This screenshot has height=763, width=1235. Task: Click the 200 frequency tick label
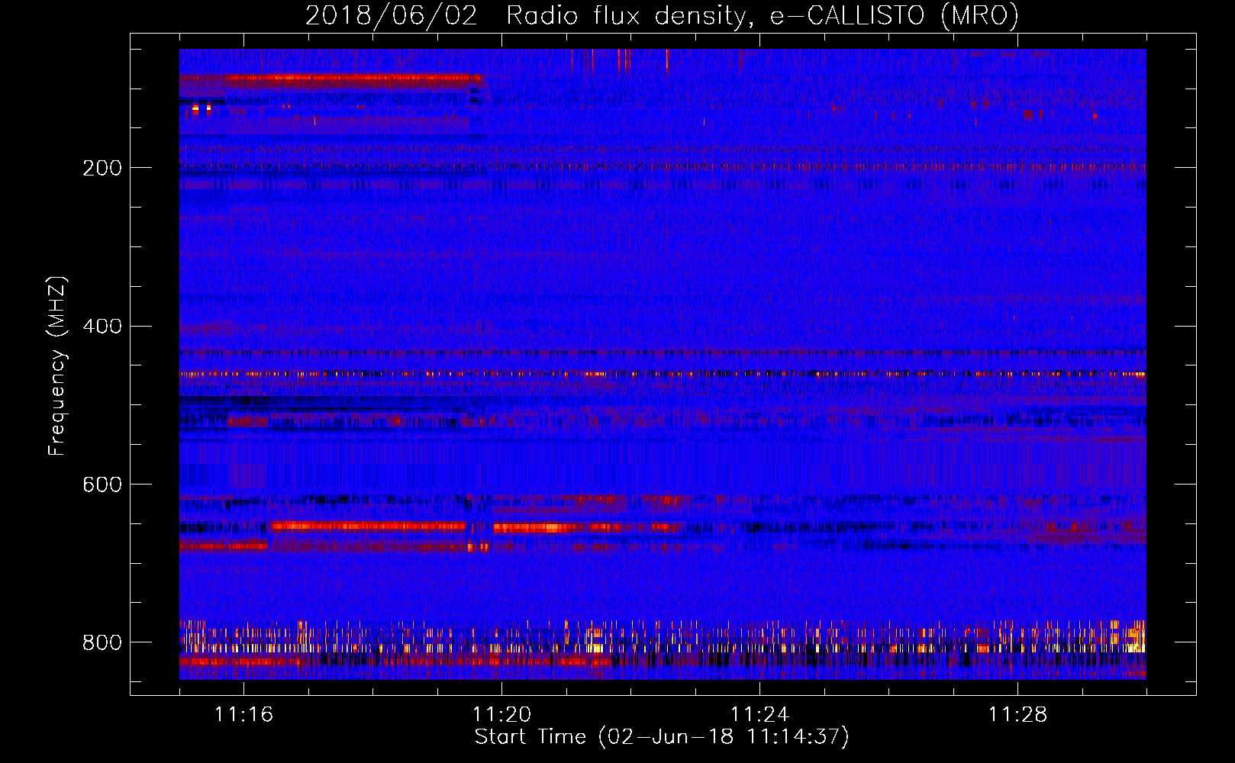click(102, 168)
